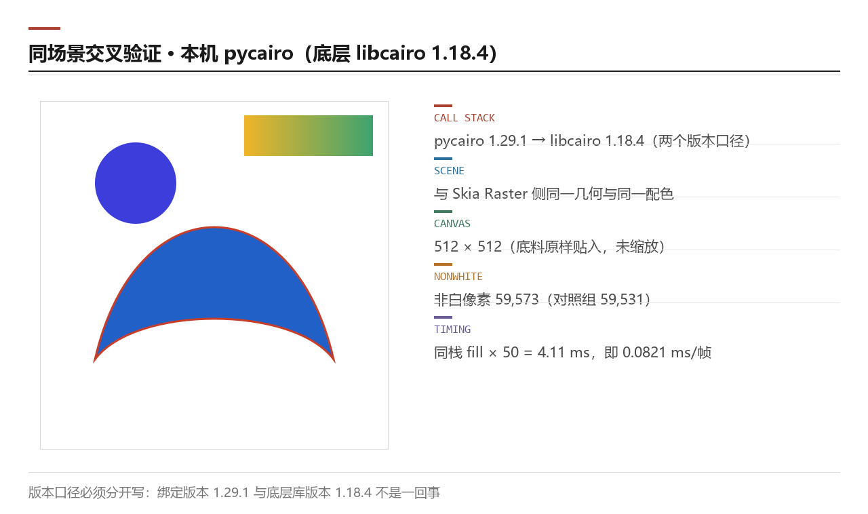Screen dimensions: 868x514
Task: Click the green marker above CANVAS
Action: 443,212
